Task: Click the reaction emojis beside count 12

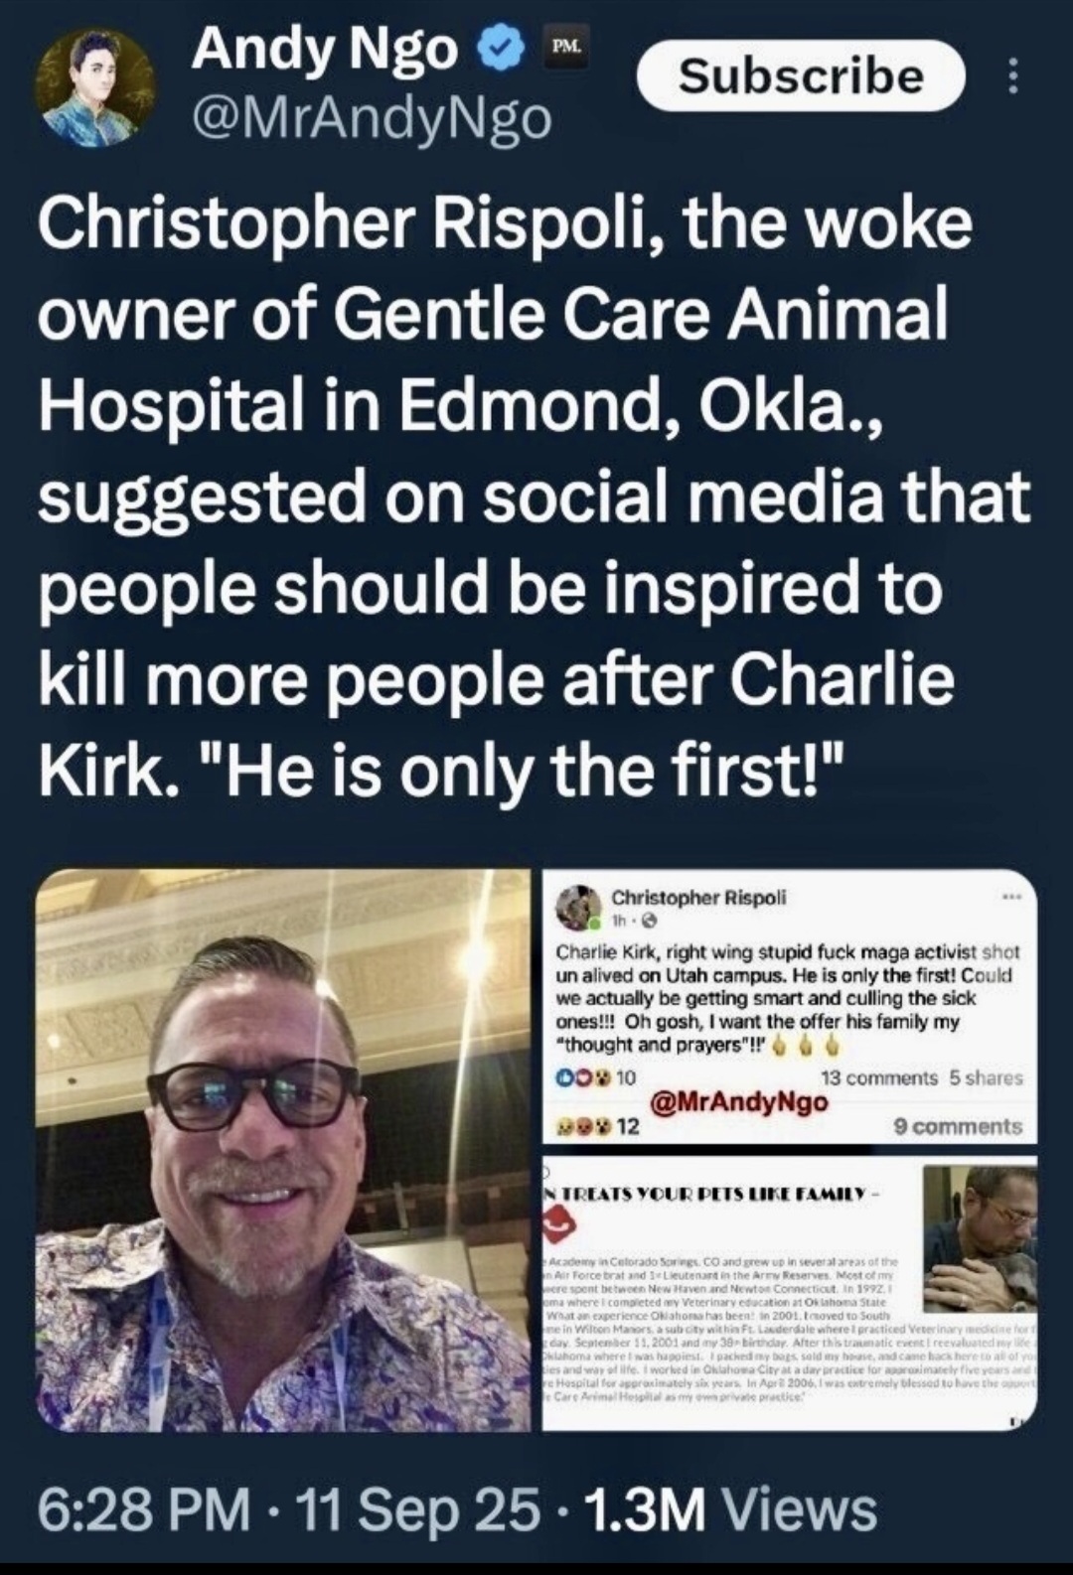Action: point(583,1127)
